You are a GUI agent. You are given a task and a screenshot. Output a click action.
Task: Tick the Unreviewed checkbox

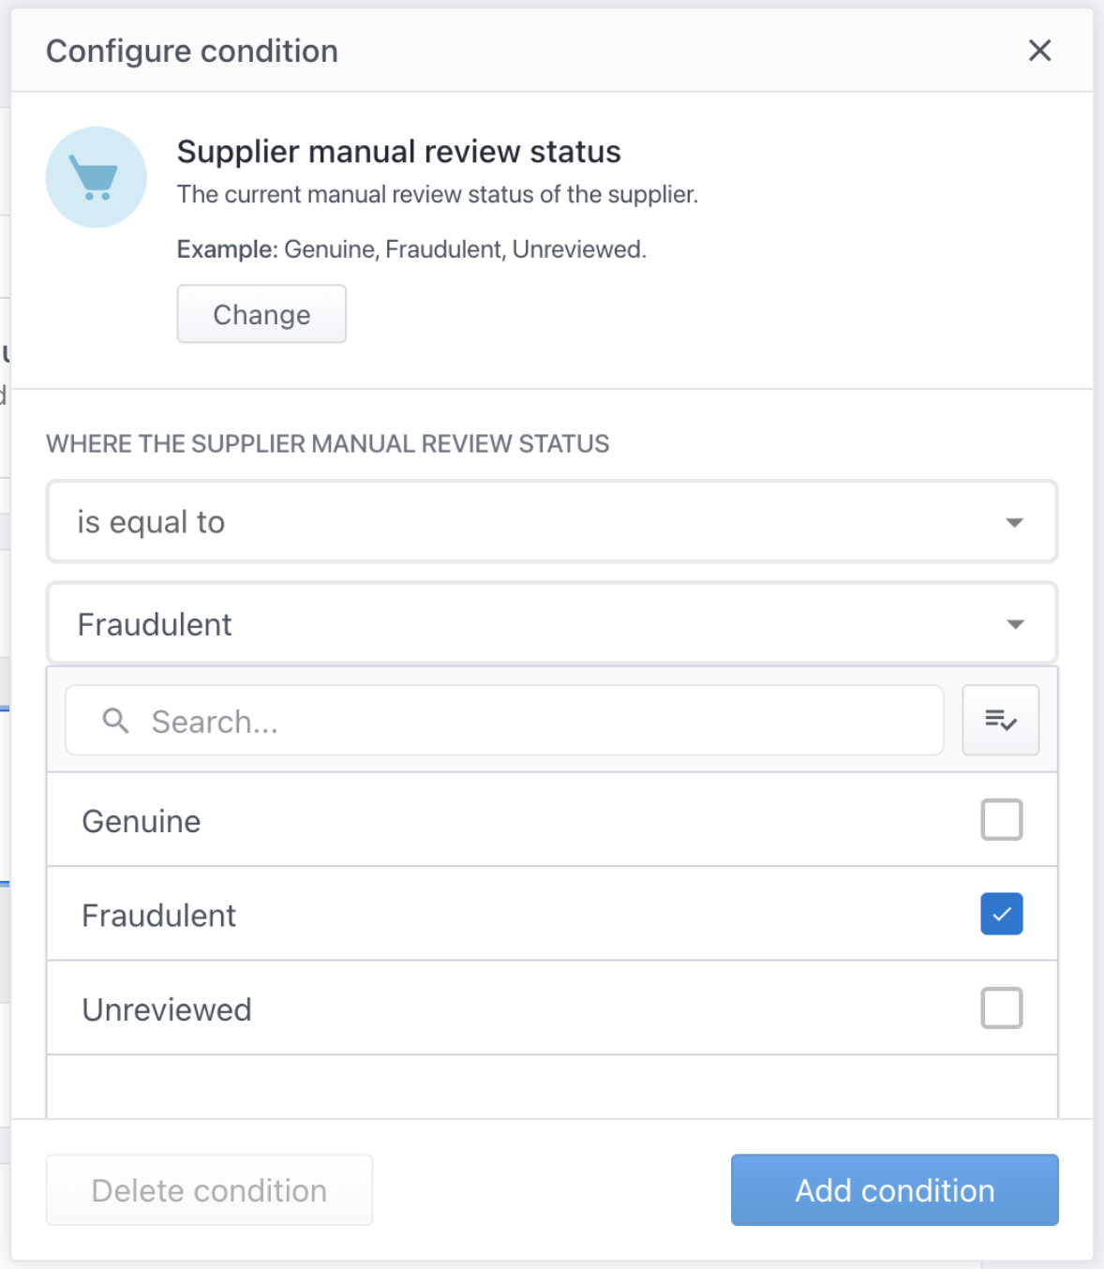[x=1001, y=1008]
